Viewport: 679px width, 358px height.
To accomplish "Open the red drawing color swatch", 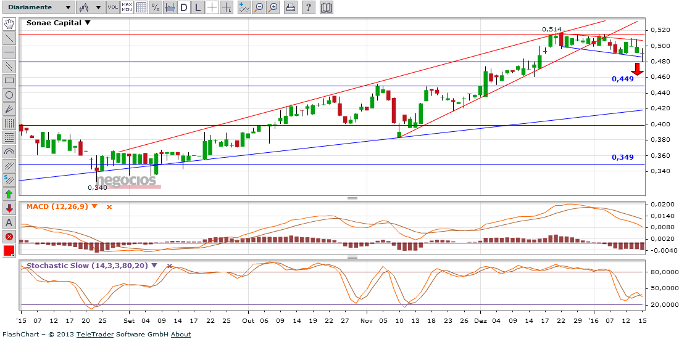I will click(x=9, y=251).
